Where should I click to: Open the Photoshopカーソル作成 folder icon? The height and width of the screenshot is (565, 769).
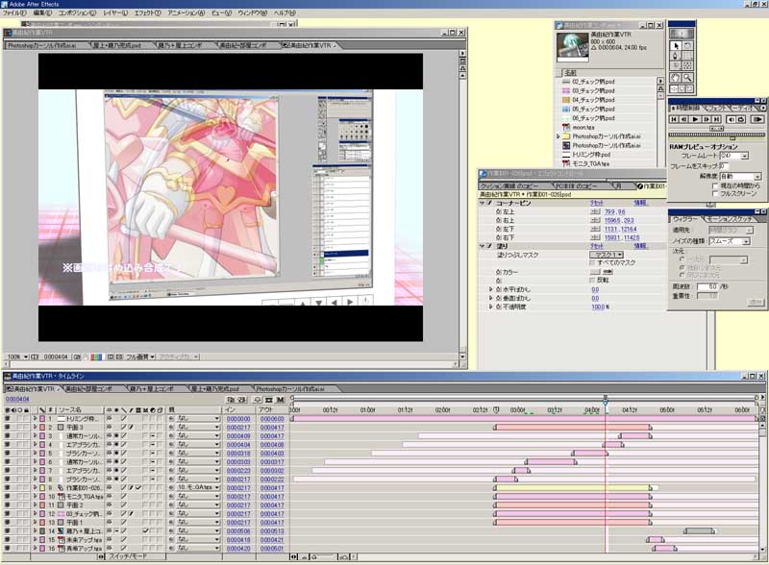566,136
